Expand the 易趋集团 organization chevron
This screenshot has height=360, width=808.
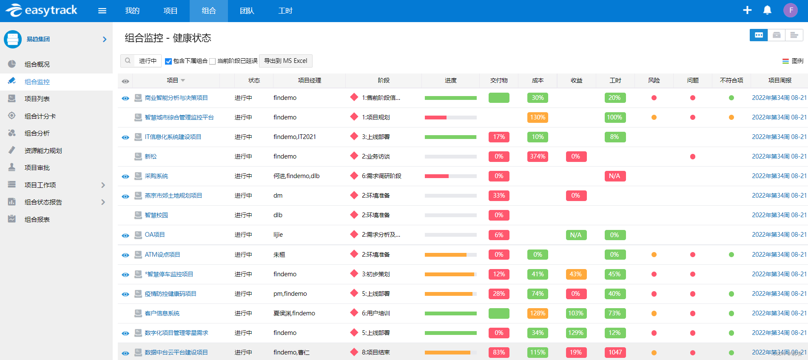pyautogui.click(x=105, y=39)
